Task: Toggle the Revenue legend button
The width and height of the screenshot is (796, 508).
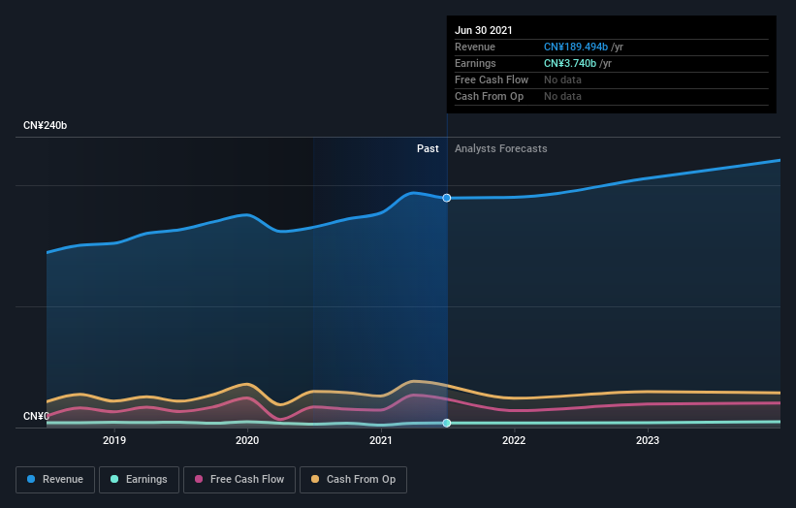Action: coord(55,480)
